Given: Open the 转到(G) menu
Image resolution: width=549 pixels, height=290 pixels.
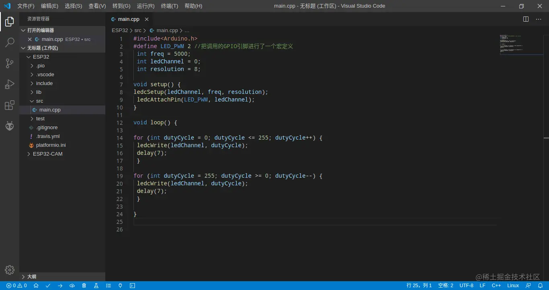Looking at the screenshot, I should 121,6.
